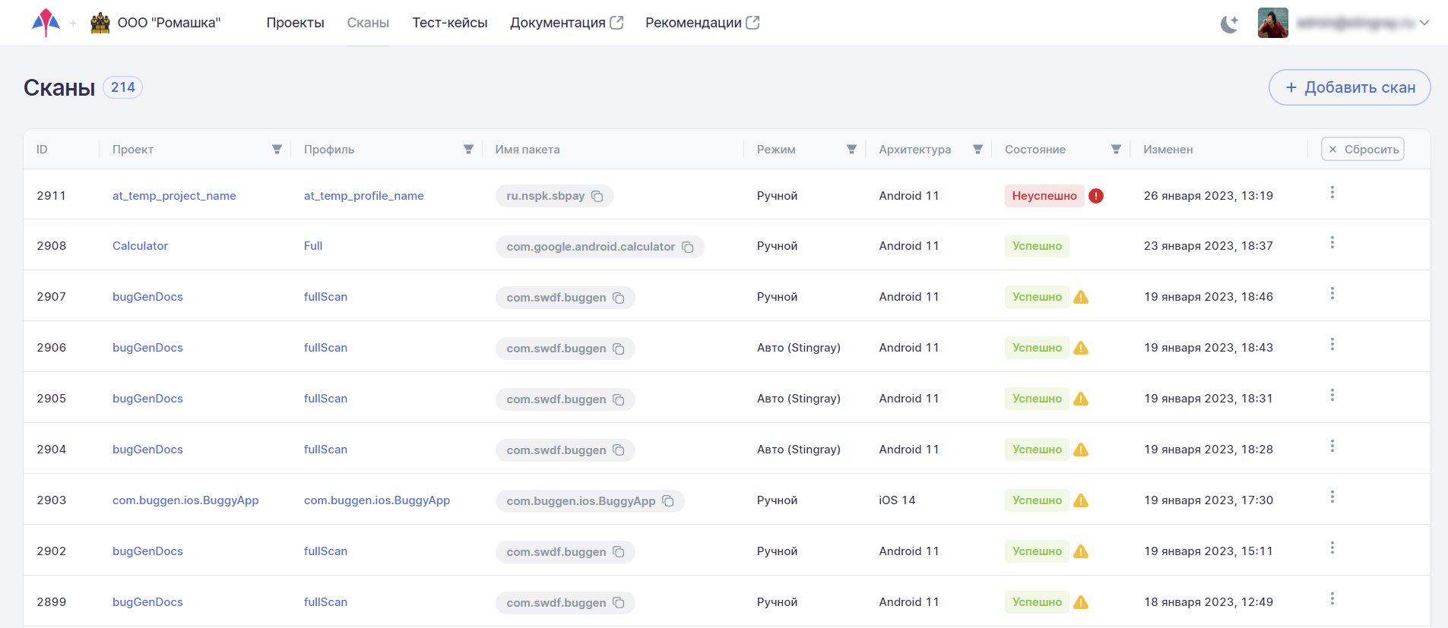
Task: Click the Добавить скан button
Action: (x=1349, y=87)
